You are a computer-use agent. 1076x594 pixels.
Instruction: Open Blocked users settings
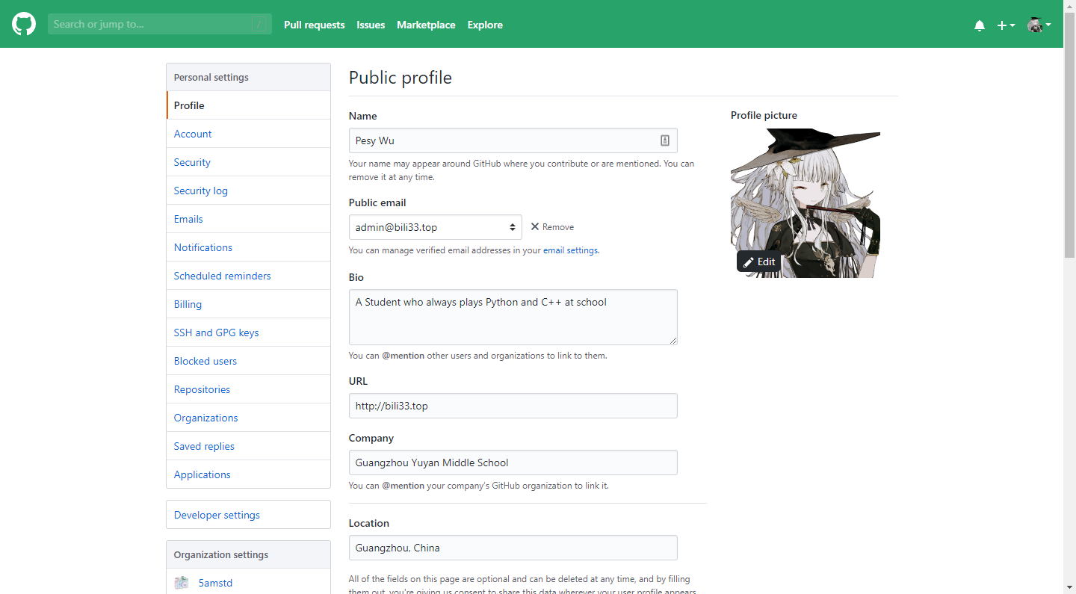pos(205,360)
